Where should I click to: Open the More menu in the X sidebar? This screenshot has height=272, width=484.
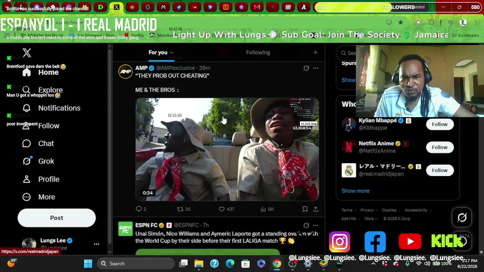39,197
